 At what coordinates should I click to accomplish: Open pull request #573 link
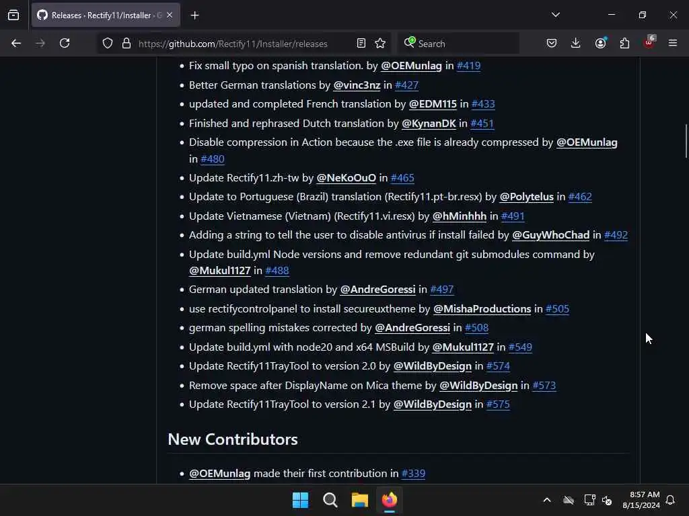(544, 385)
